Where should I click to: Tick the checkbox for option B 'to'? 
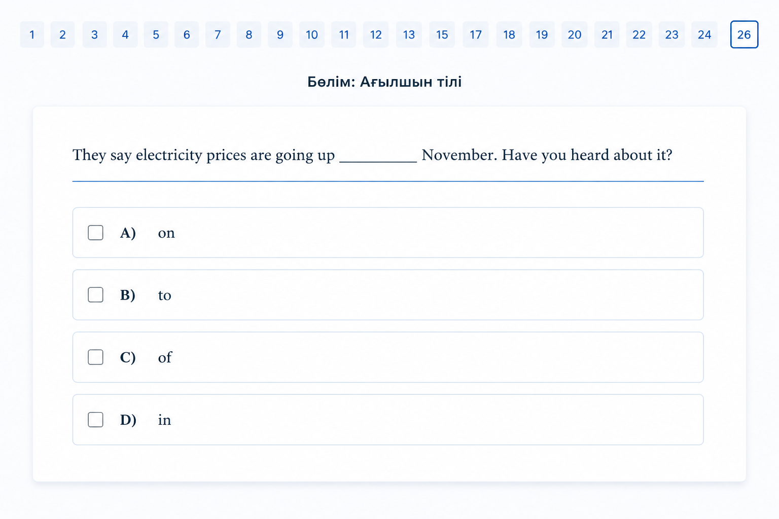coord(95,295)
